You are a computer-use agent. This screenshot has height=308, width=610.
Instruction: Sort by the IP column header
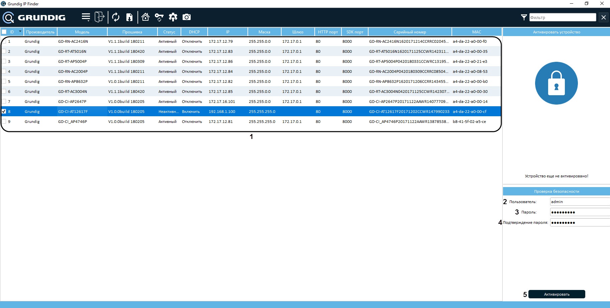pyautogui.click(x=227, y=32)
